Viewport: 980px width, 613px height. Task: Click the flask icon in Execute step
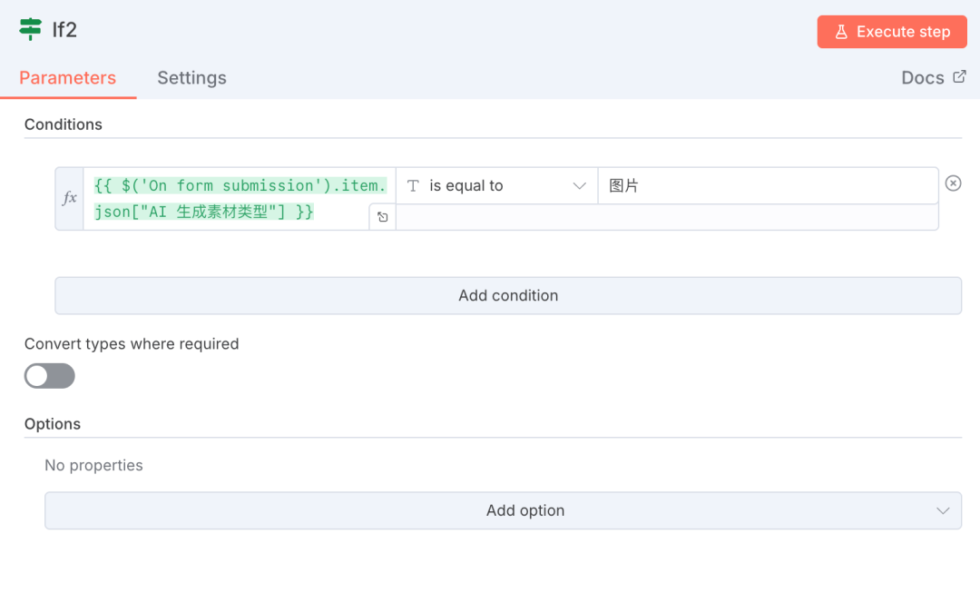pos(841,32)
